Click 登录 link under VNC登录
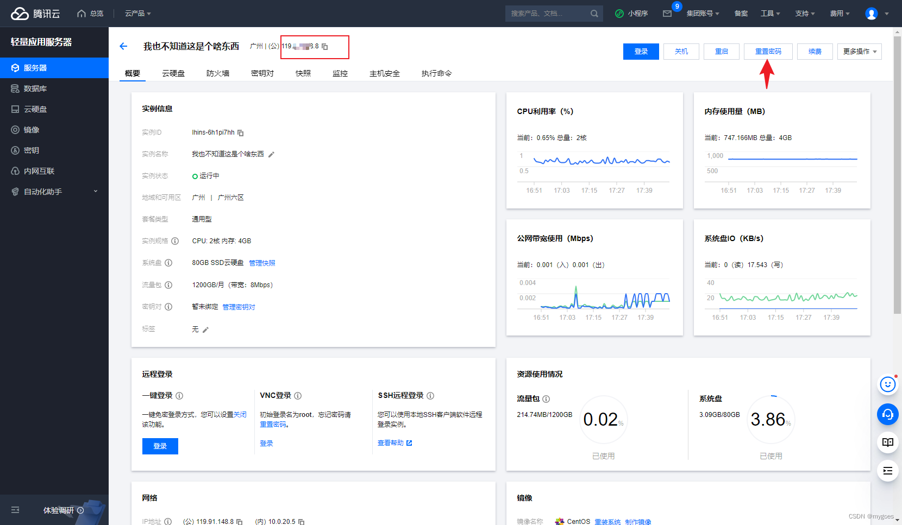 (x=266, y=444)
